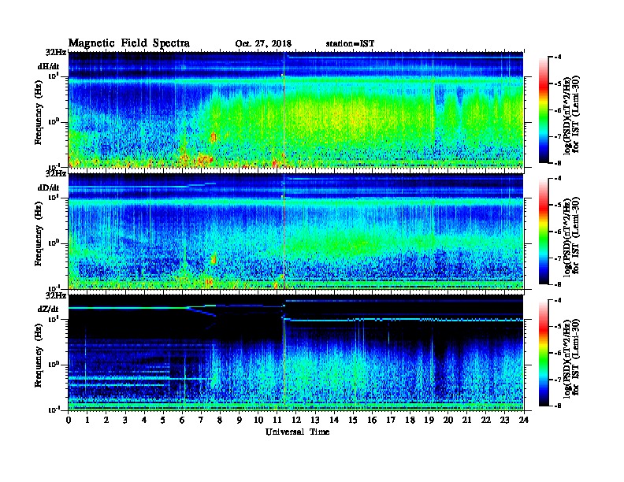Screen dimensions: 624x482
Task: Click the "32Hz" label above dH/dt
Action: (x=56, y=52)
